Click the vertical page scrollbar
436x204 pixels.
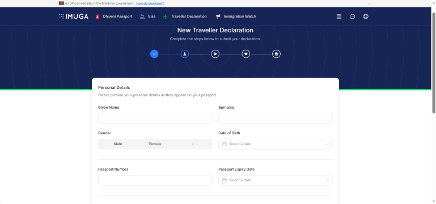[x=434, y=62]
